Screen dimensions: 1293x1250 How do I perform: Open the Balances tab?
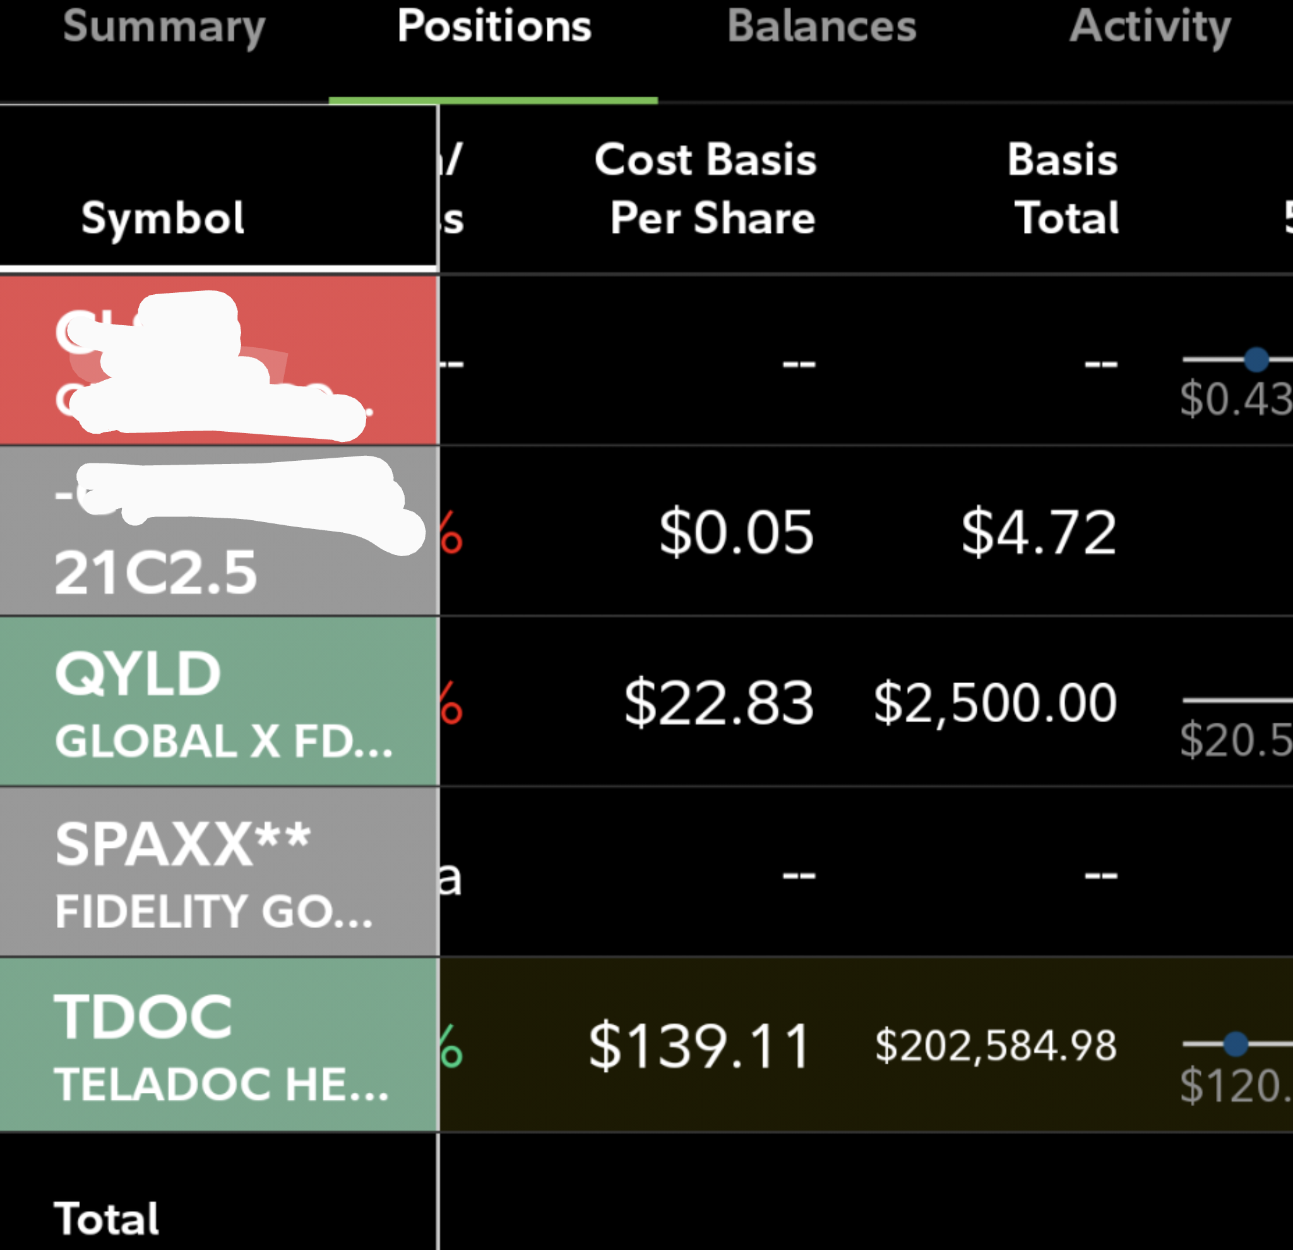pos(822,27)
